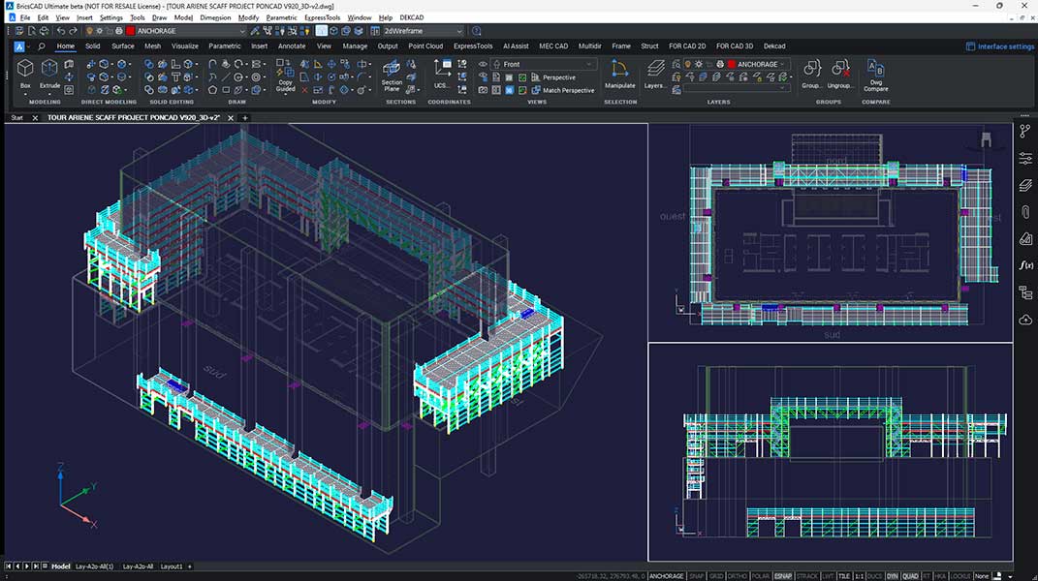Open the 2dWireframe visual style dropdown
The image size is (1038, 581).
pos(417,30)
